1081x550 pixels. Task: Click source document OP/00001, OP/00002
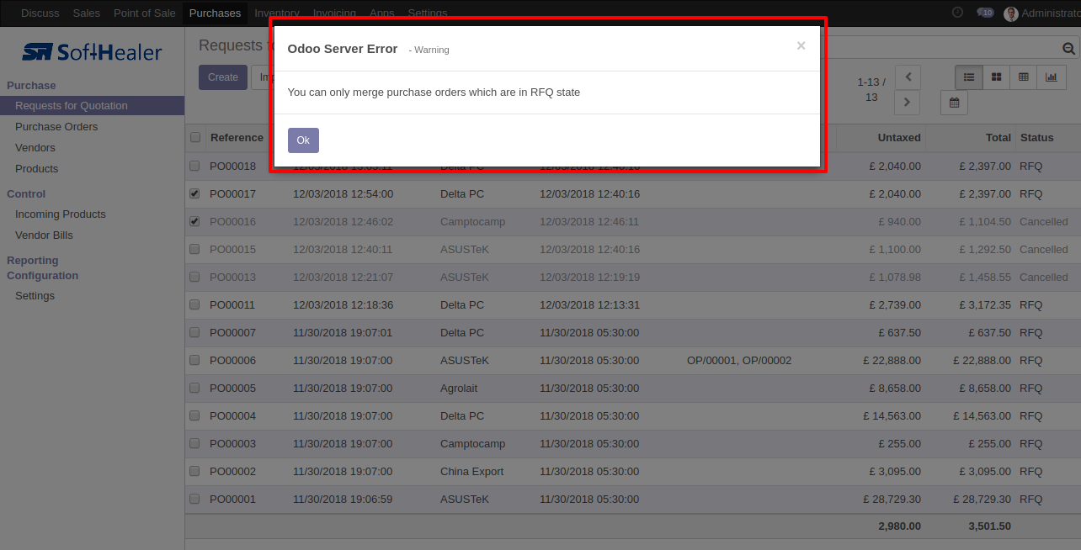739,361
